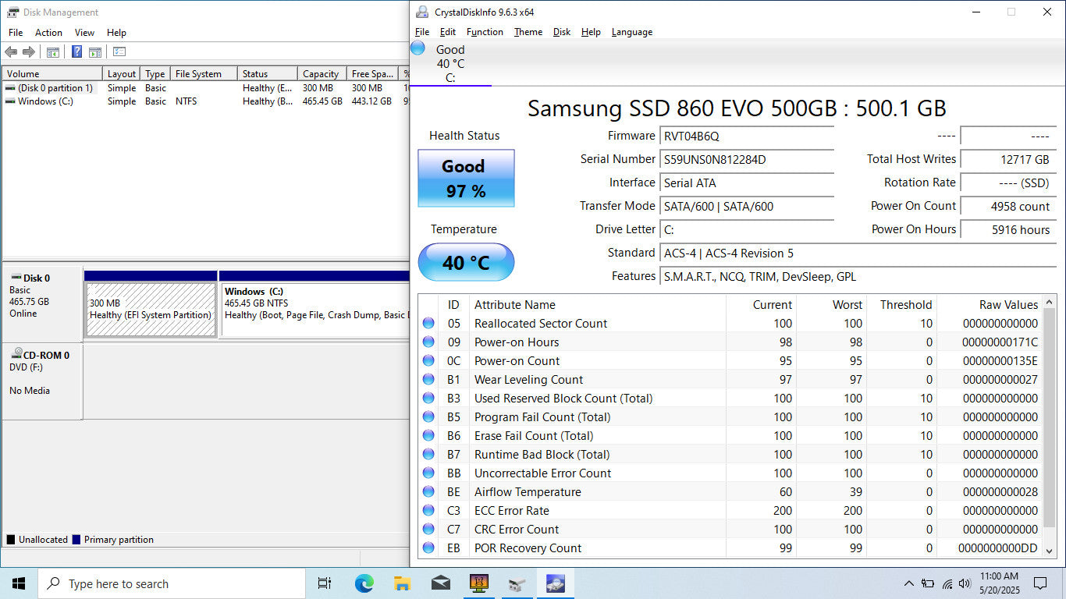Click the checklist settings icon in toolbar

tap(119, 52)
